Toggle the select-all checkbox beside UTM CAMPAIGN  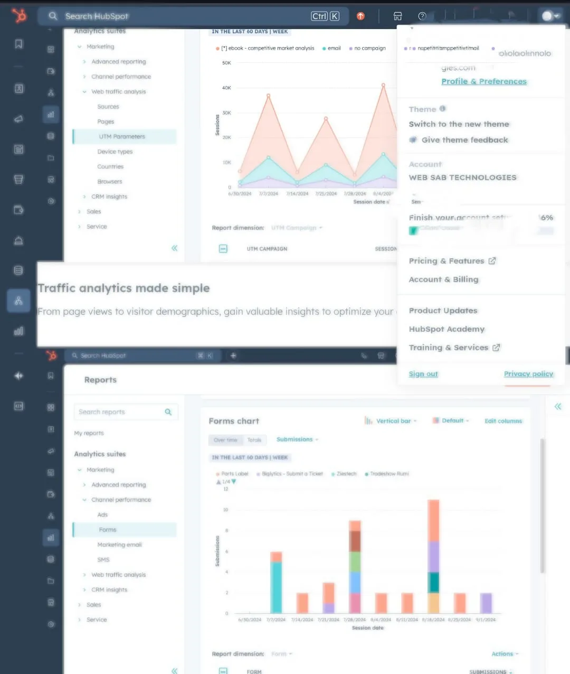coord(223,248)
